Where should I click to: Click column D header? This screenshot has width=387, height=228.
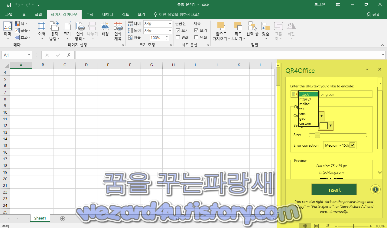pos(86,65)
